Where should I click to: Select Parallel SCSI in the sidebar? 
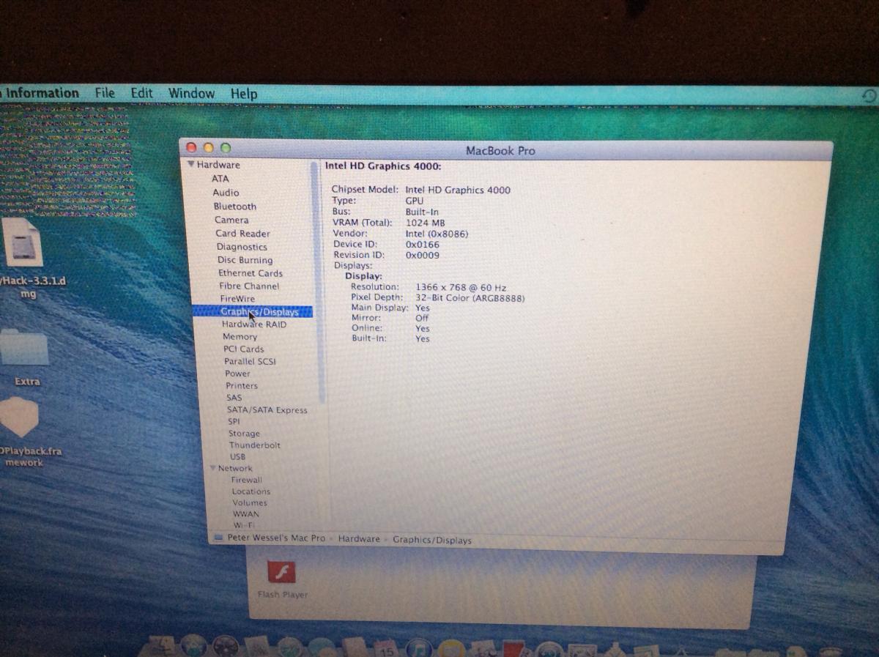(250, 362)
